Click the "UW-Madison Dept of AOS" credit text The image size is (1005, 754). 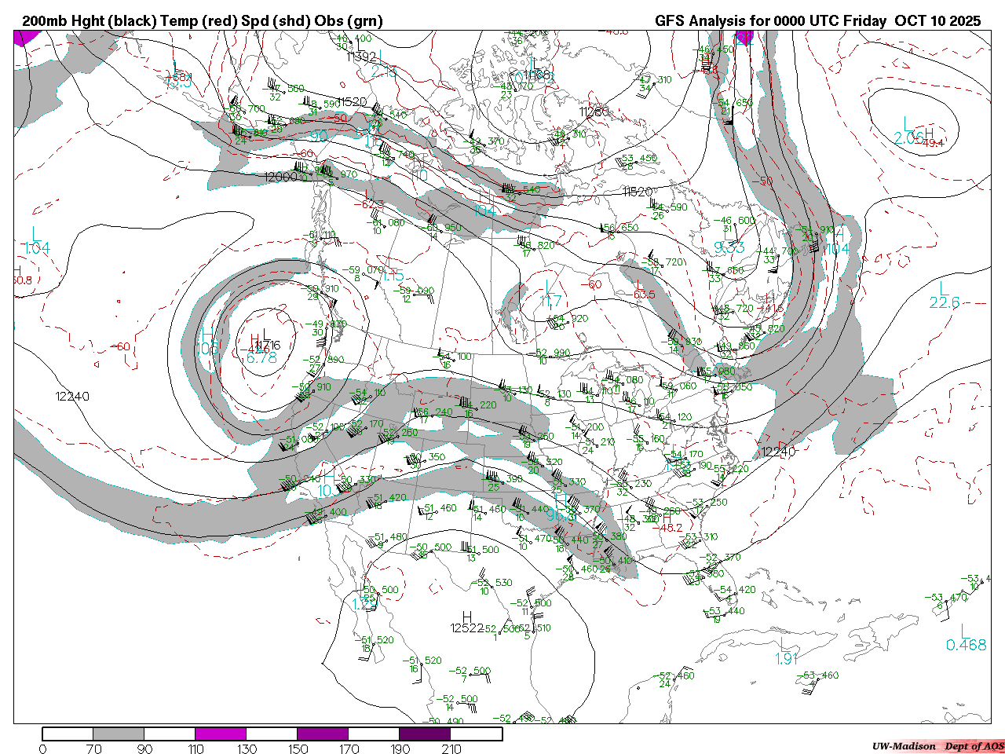[x=937, y=746]
